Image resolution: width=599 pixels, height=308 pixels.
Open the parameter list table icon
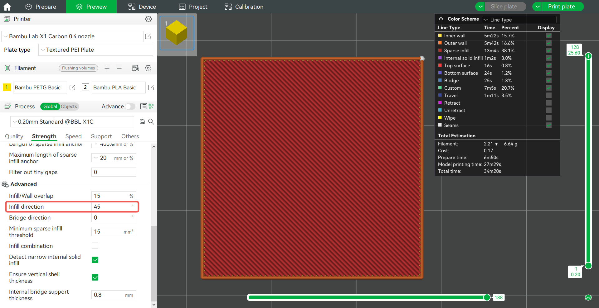[144, 106]
